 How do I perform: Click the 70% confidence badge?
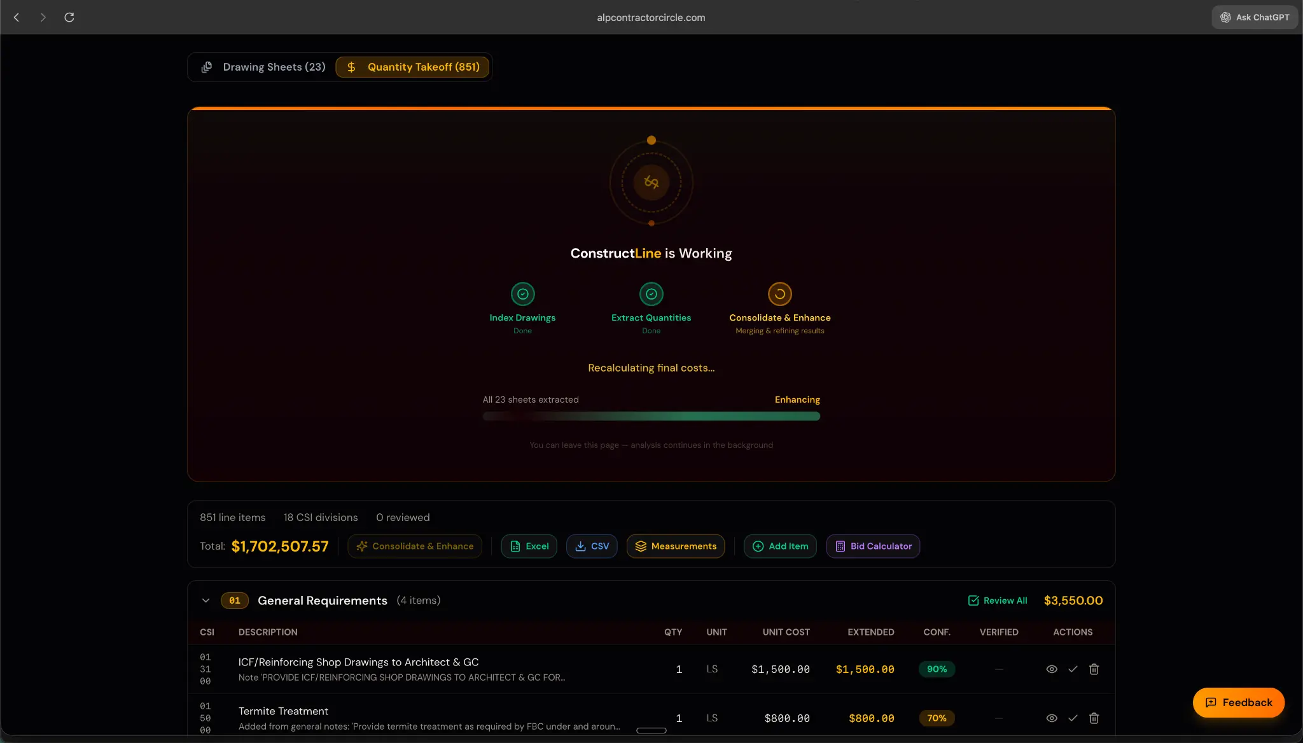tap(937, 718)
